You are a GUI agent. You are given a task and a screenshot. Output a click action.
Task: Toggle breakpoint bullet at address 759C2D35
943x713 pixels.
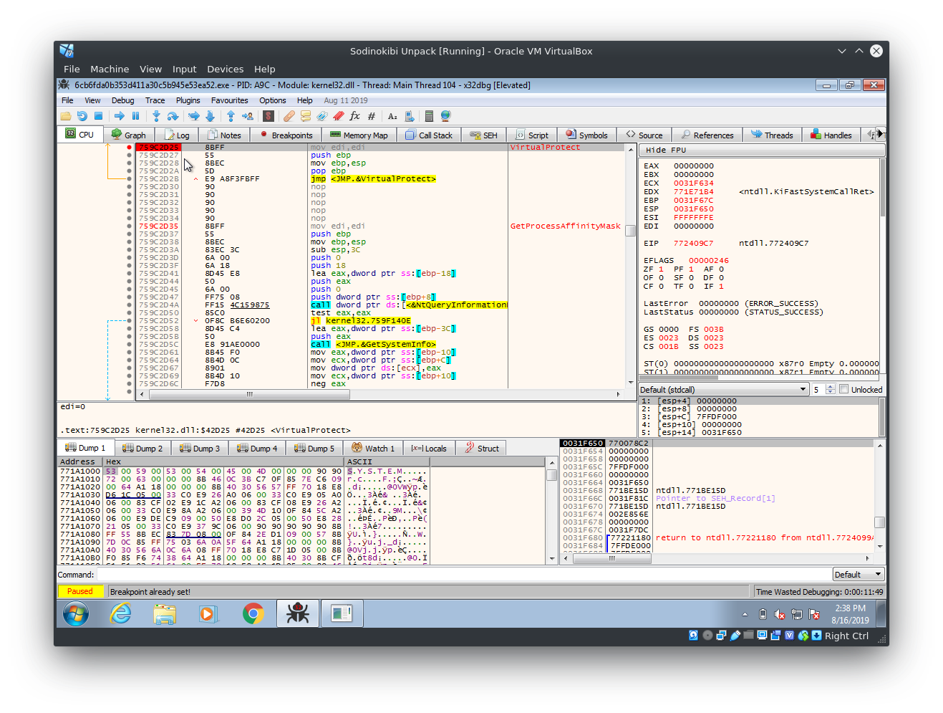point(129,226)
